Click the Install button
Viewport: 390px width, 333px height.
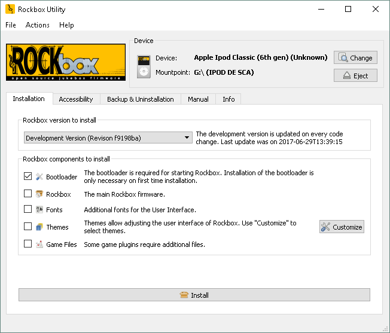tap(194, 295)
